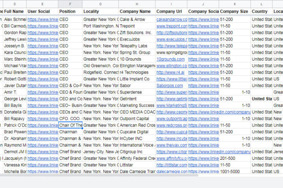Select the r4 Technologies cell
This screenshot has height=188, width=283.
click(137, 73)
